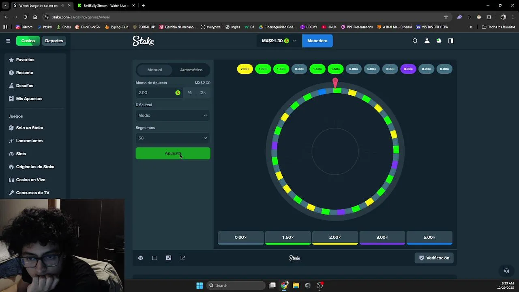Click the currency coin icon in bet field
519x292 pixels.
[x=178, y=92]
